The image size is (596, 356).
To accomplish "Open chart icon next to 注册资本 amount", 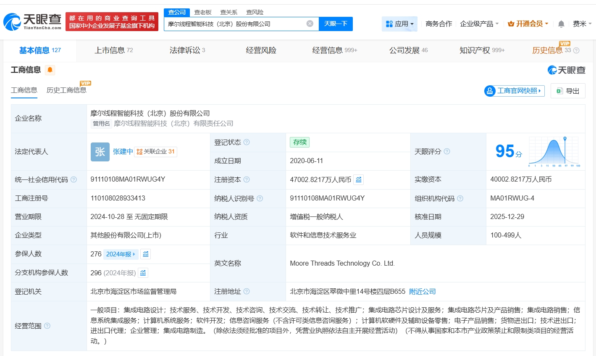I will pyautogui.click(x=358, y=180).
